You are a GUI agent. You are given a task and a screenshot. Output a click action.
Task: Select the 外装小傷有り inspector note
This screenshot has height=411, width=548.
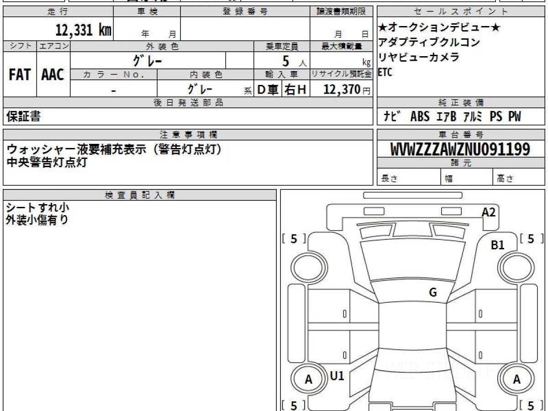tap(37, 220)
